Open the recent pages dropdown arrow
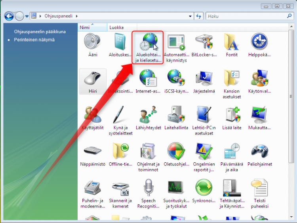 click(27, 16)
